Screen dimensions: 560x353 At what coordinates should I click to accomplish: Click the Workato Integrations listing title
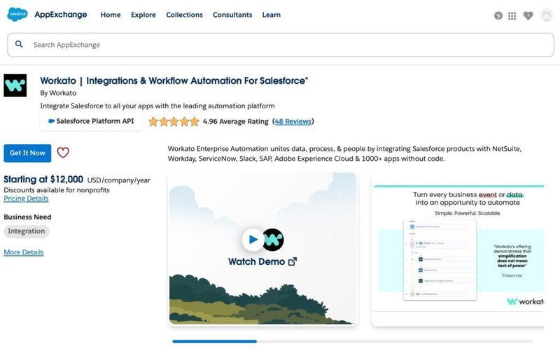174,81
